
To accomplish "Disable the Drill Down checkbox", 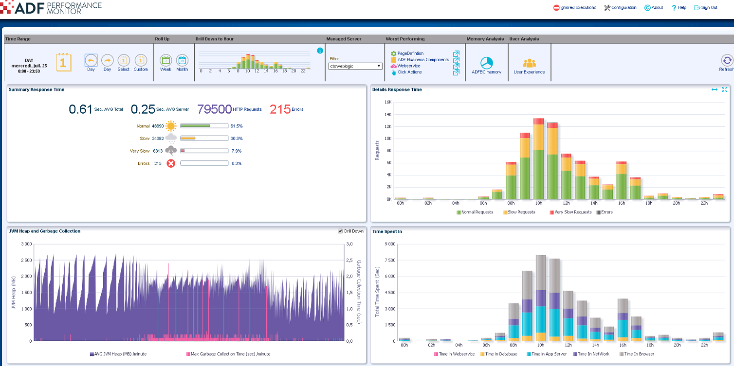I will coord(340,231).
